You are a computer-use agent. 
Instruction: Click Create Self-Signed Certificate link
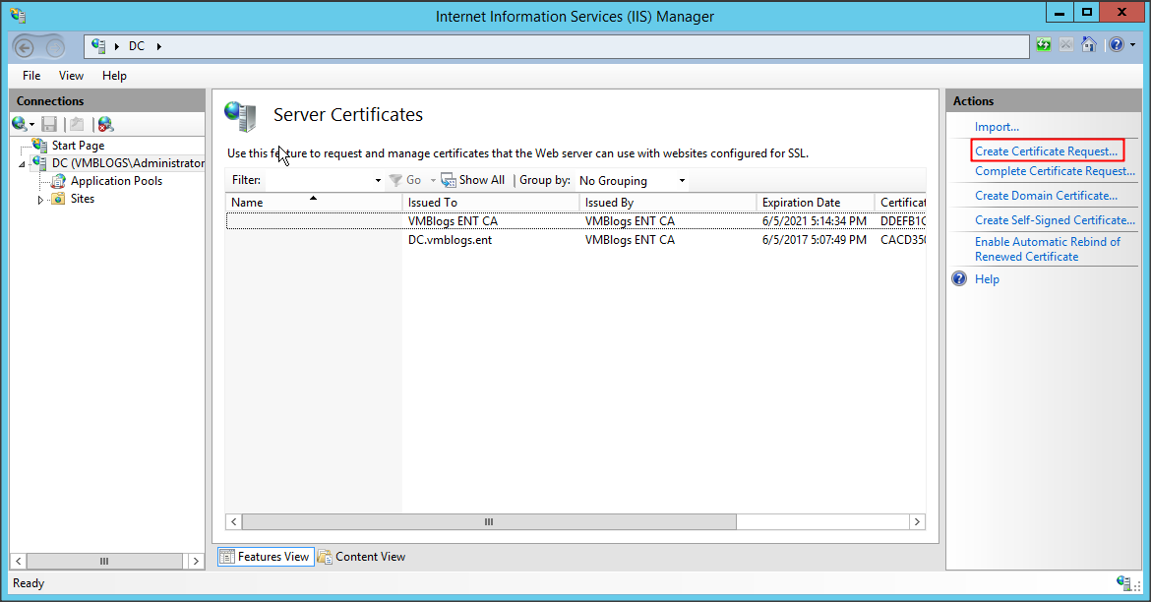[x=1055, y=220]
